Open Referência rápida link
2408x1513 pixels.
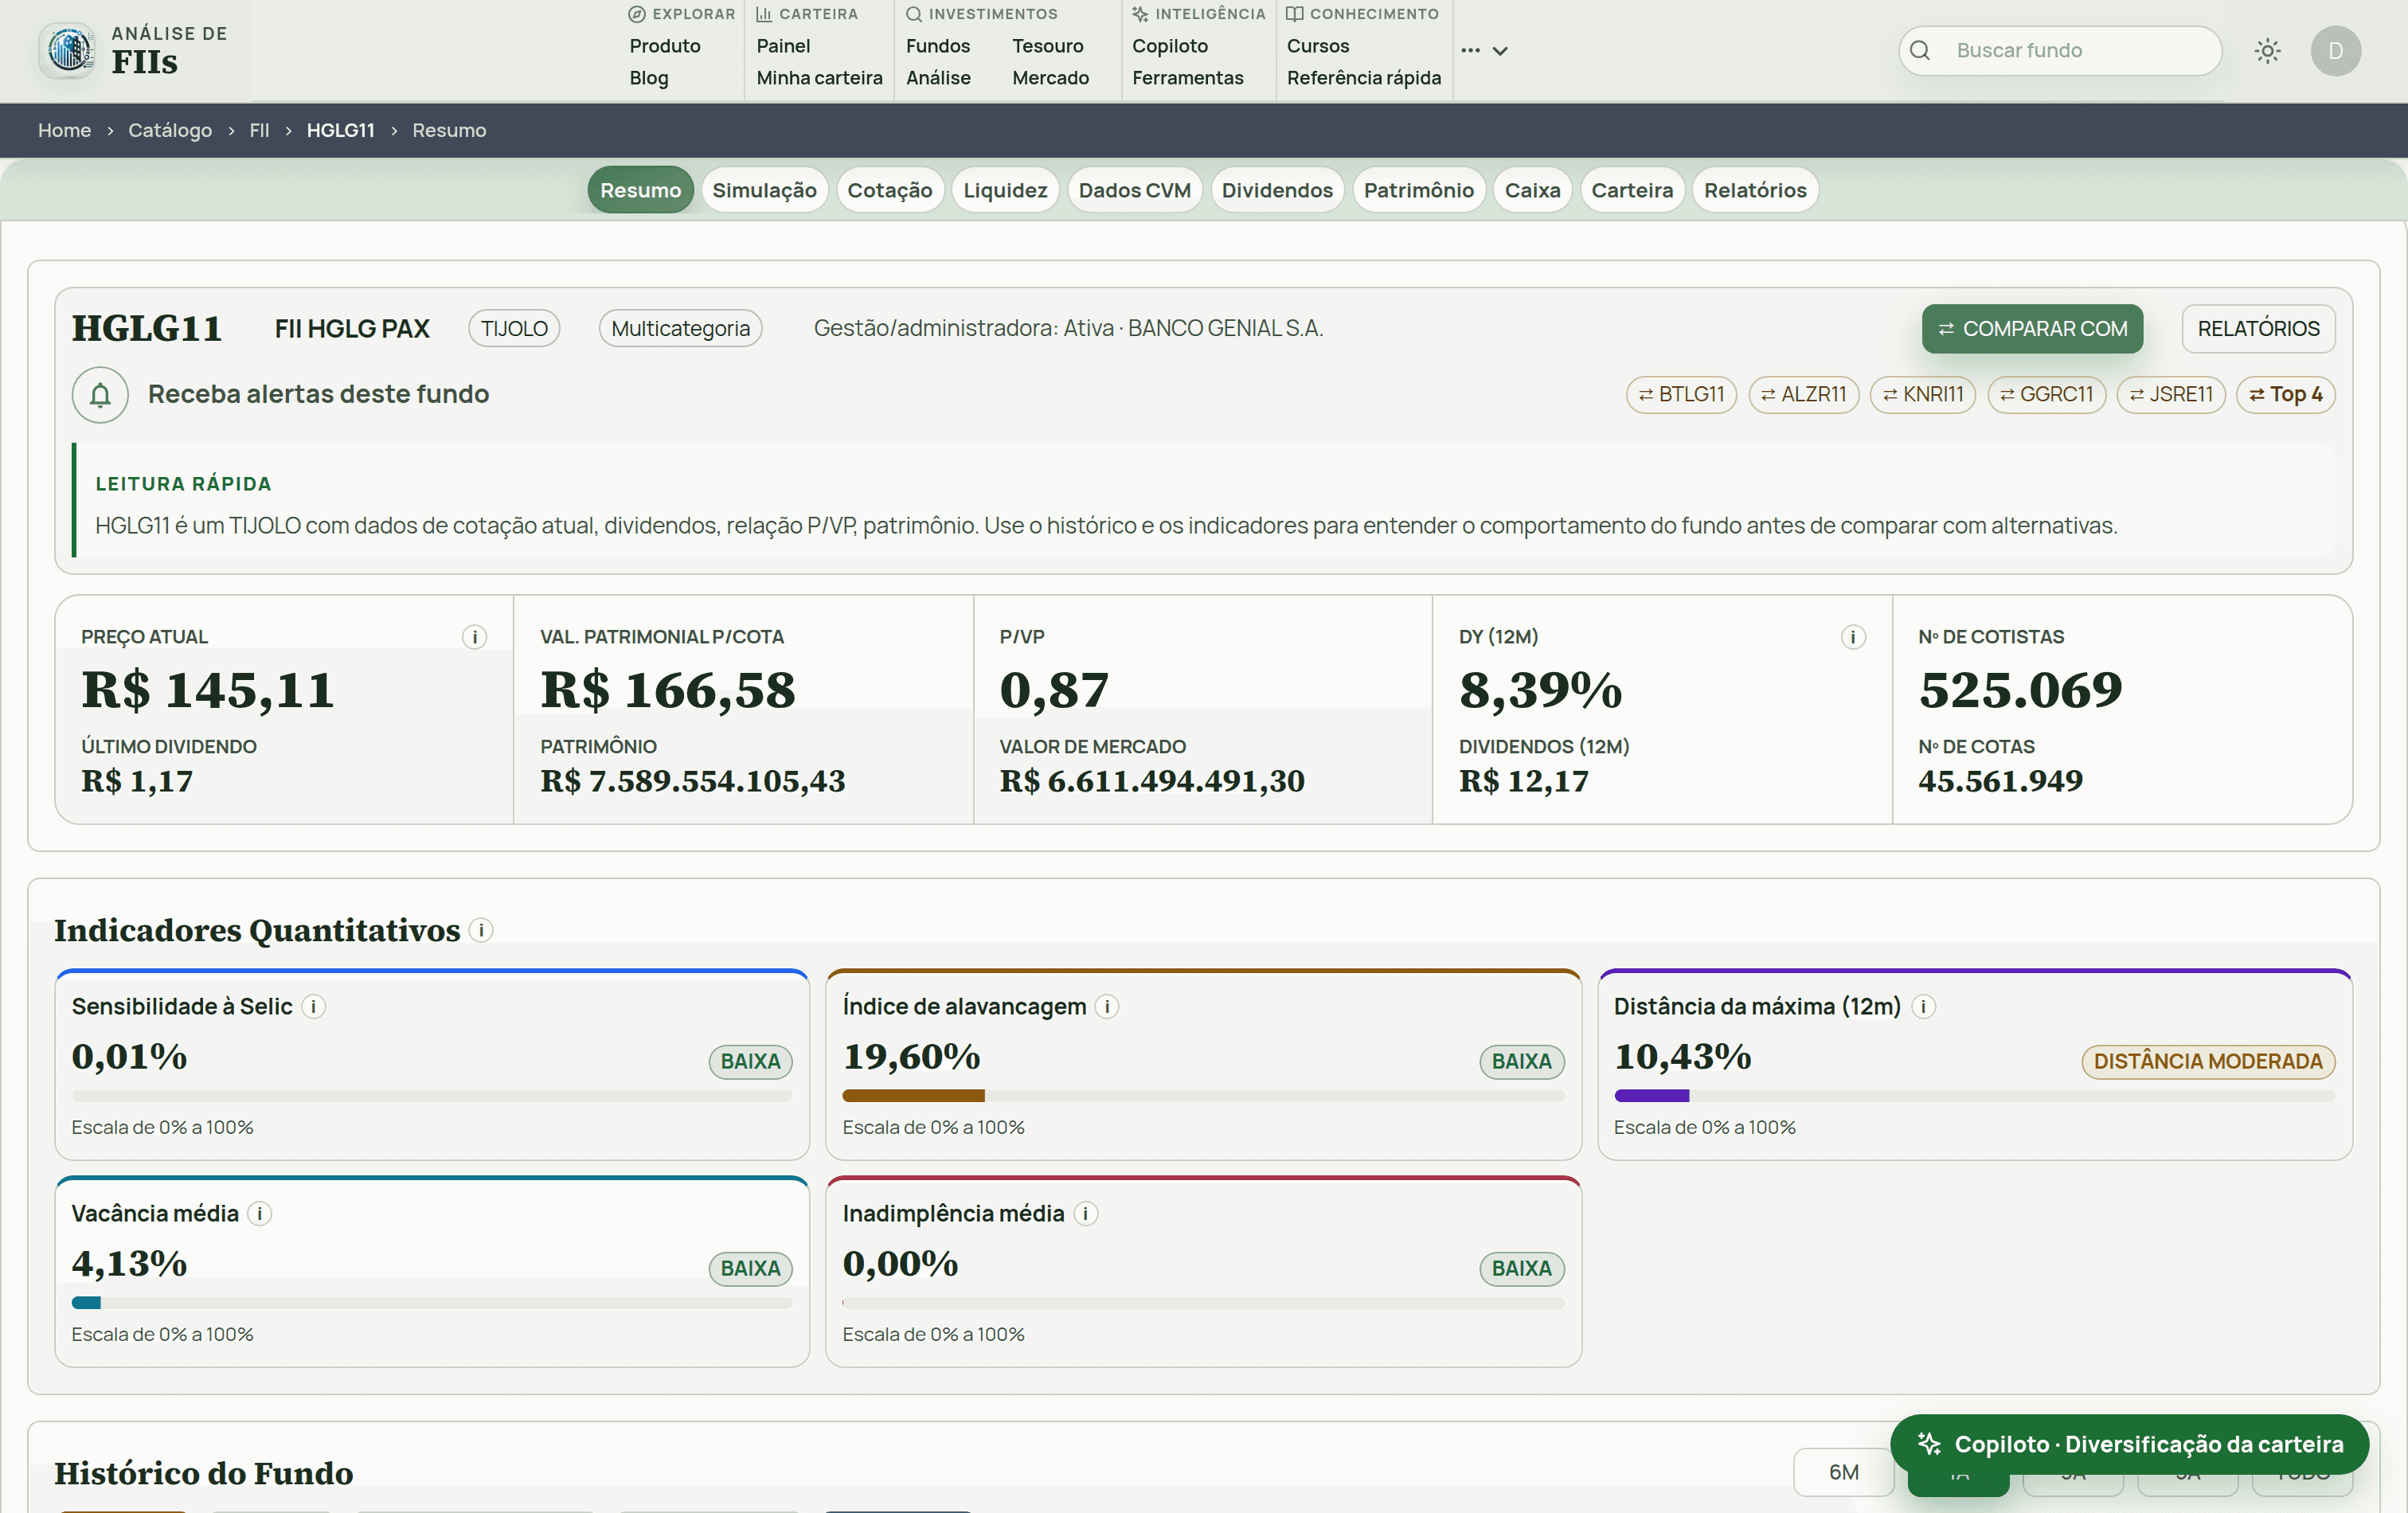coord(1363,77)
